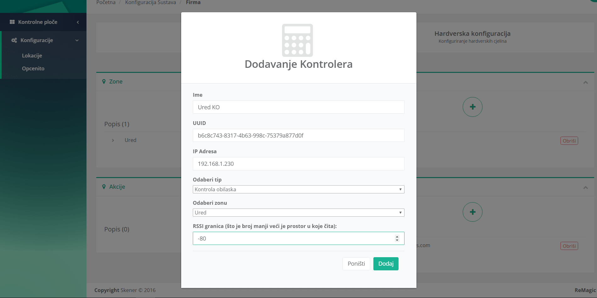Screen dimensions: 597x298
Task: Open Lokacije from the sidebar menu
Action: point(32,55)
